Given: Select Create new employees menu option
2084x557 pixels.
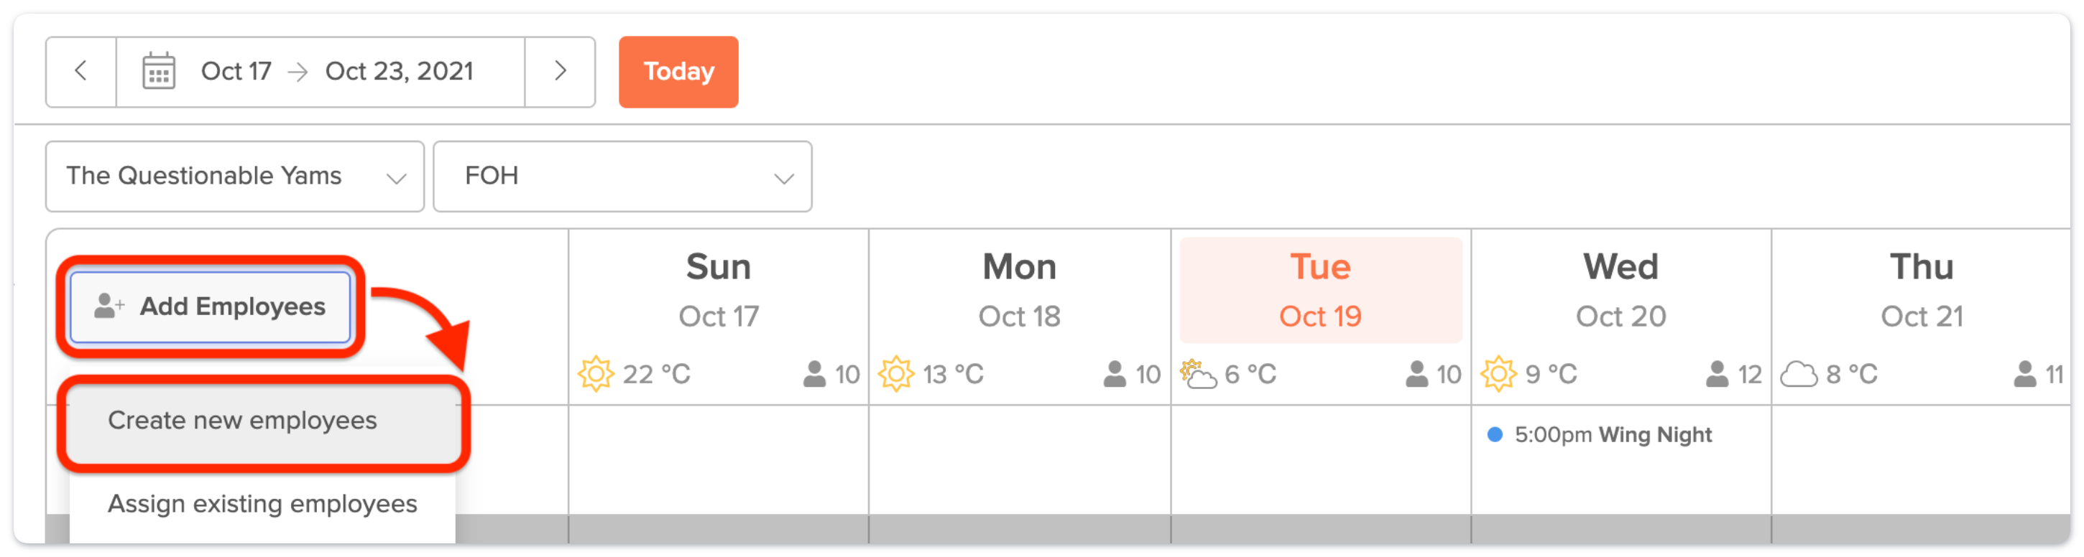Looking at the screenshot, I should 243,421.
